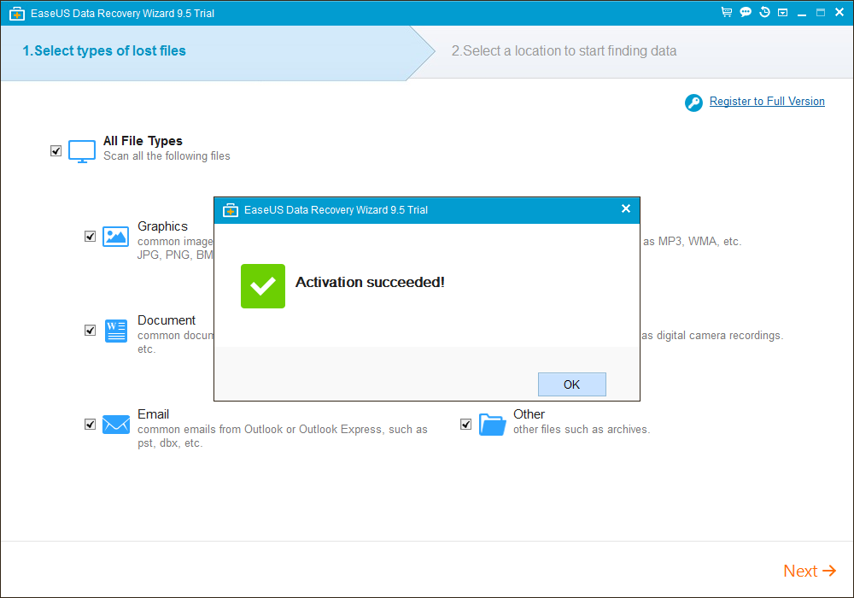The image size is (854, 598).
Task: Click the All File Types monitor icon
Action: [82, 151]
